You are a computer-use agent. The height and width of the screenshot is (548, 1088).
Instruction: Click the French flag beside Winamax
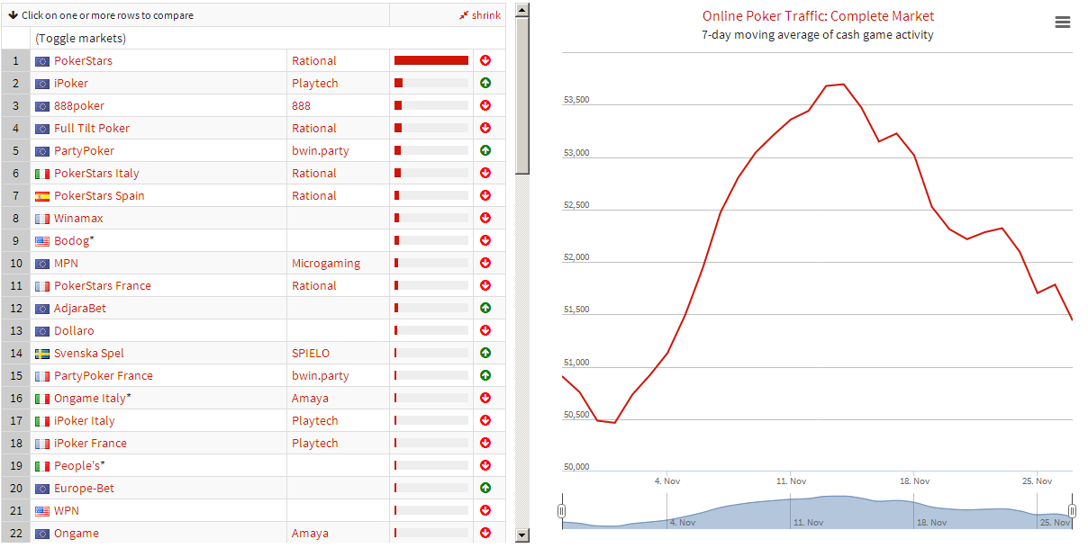(42, 219)
